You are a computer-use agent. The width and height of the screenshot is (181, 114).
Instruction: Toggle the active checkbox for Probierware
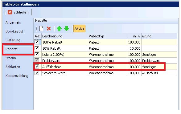tap(37, 60)
